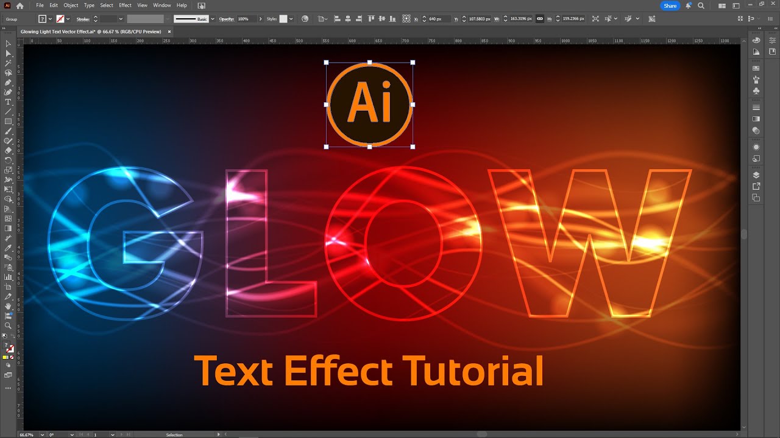This screenshot has width=780, height=438.
Task: Select the Paintbrush tool
Action: click(8, 131)
